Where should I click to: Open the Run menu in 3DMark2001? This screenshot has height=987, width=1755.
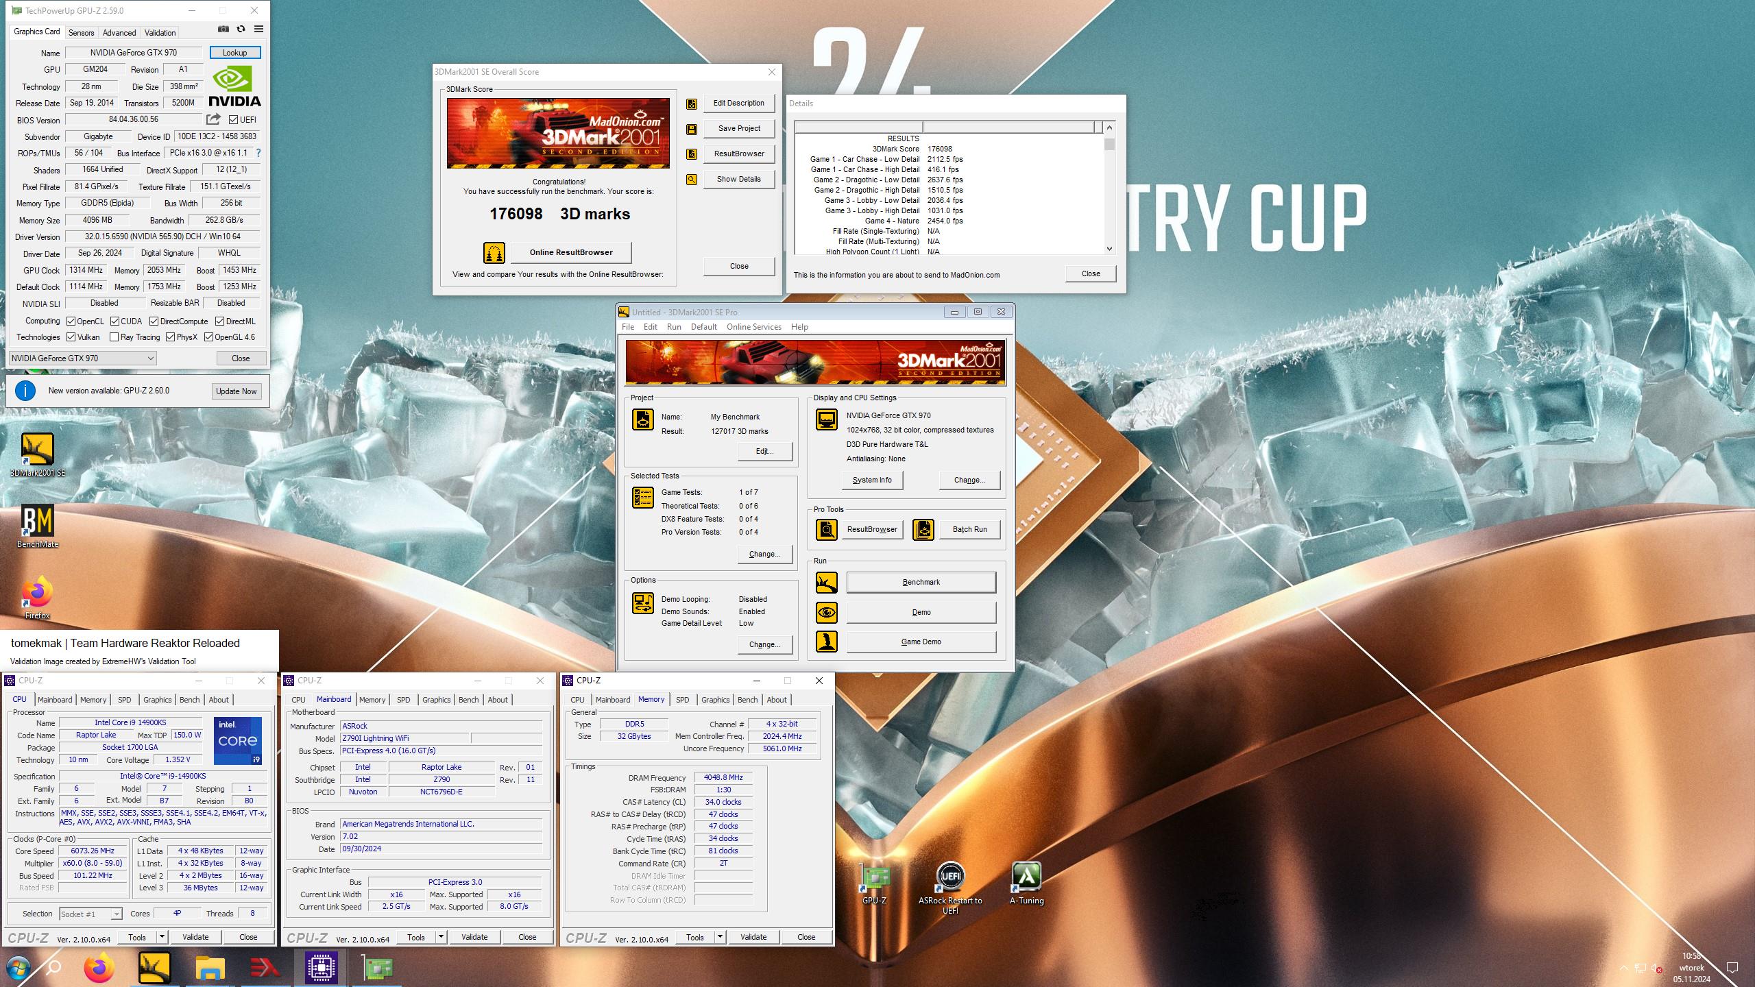(x=674, y=327)
